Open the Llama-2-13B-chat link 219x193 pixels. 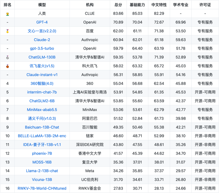(x=42, y=171)
